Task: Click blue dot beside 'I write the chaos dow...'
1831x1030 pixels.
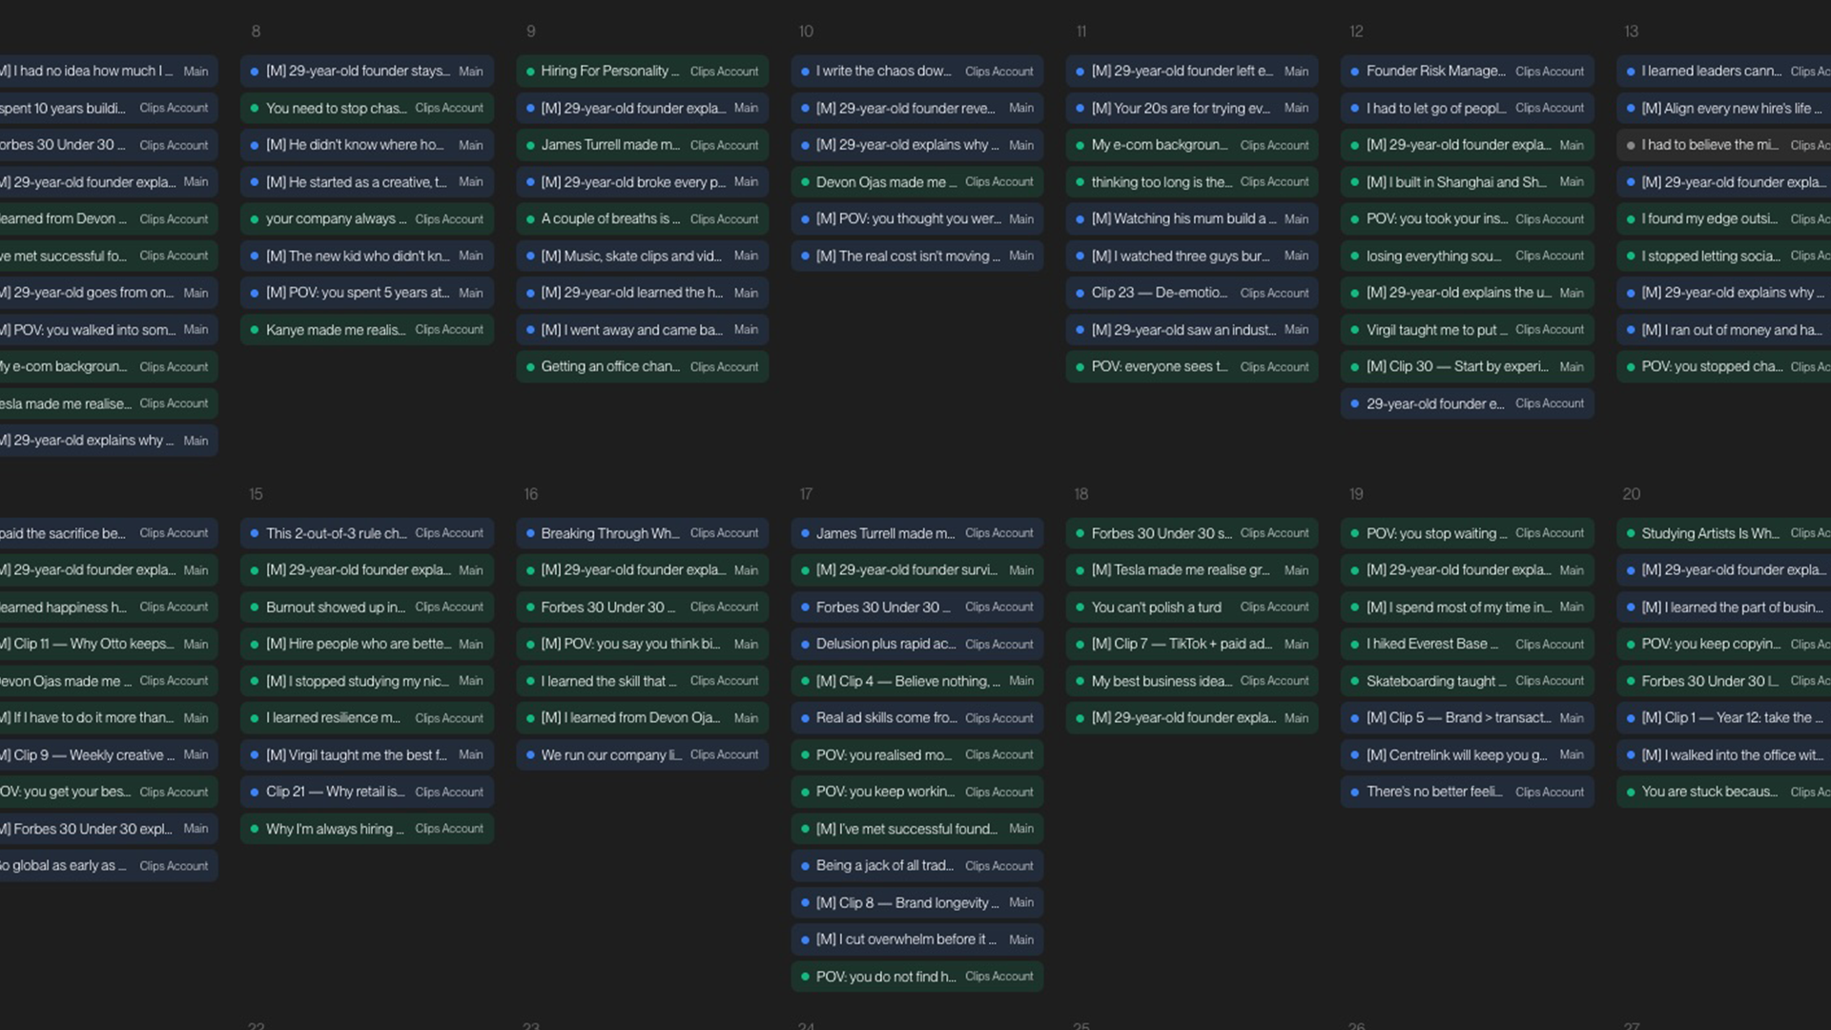Action: click(x=805, y=72)
